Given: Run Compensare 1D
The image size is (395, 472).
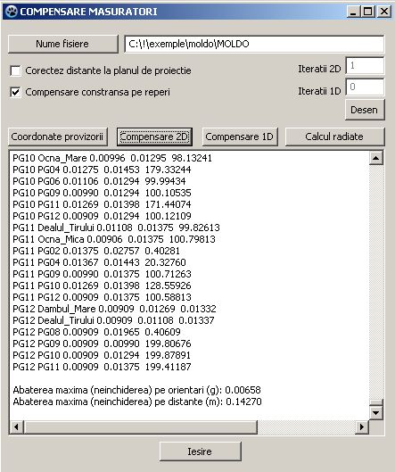Looking at the screenshot, I should pos(240,137).
